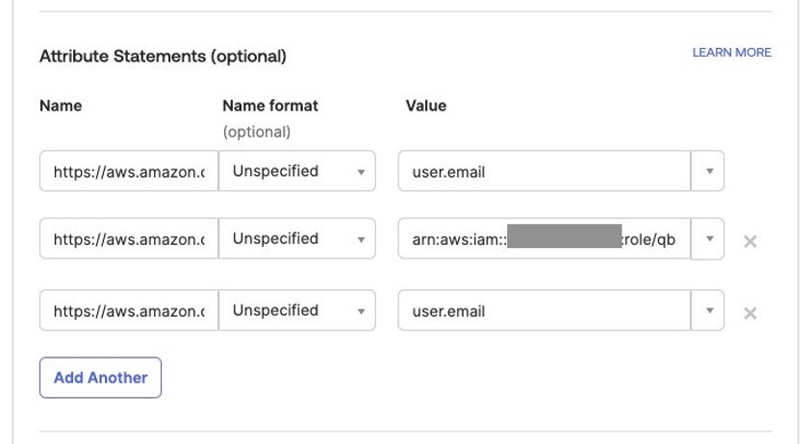Focus the second row's https://aws.amazon Name field
This screenshot has height=444, width=812.
click(129, 238)
